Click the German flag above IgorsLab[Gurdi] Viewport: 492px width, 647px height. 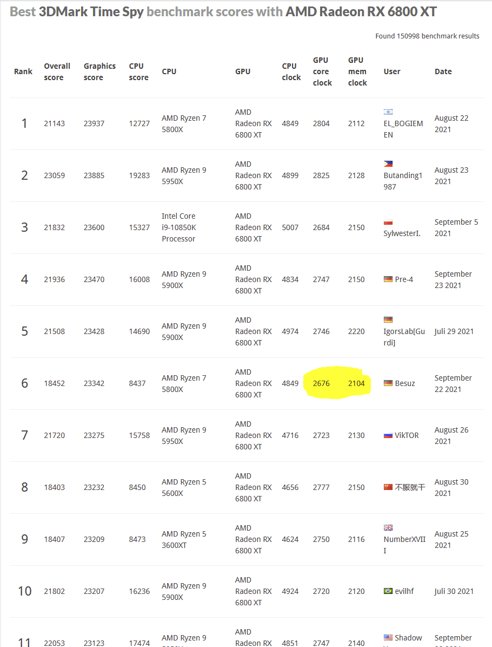(388, 320)
